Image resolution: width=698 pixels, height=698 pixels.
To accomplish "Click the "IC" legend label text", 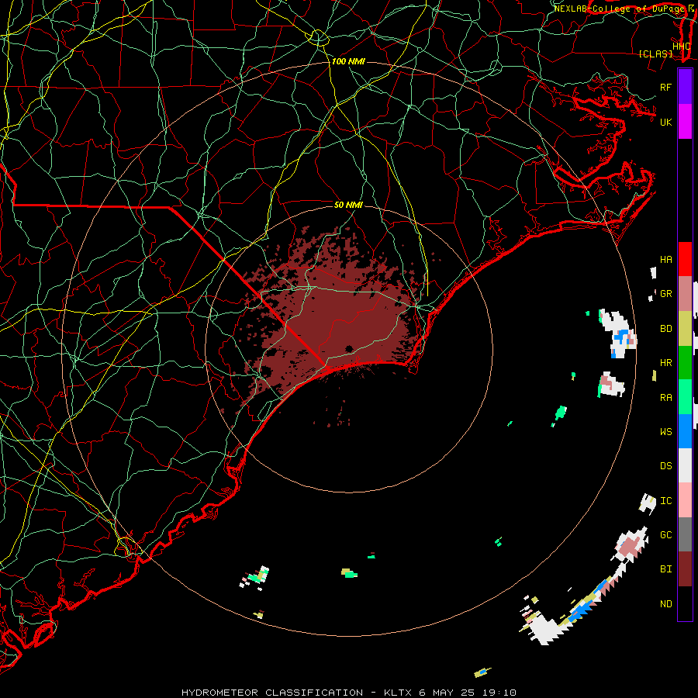I will point(665,501).
